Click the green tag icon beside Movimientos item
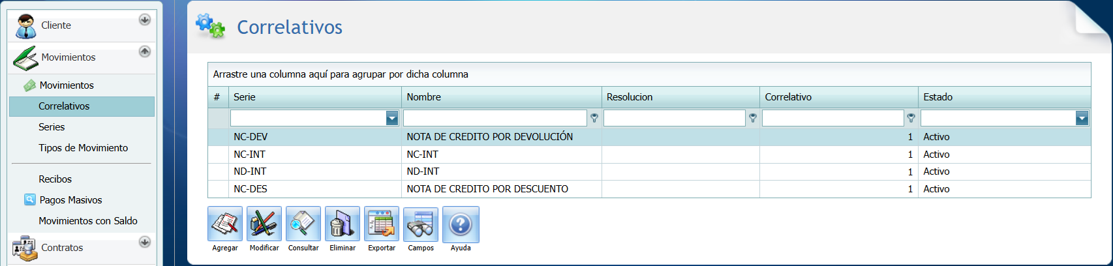The width and height of the screenshot is (1113, 266). tap(29, 85)
